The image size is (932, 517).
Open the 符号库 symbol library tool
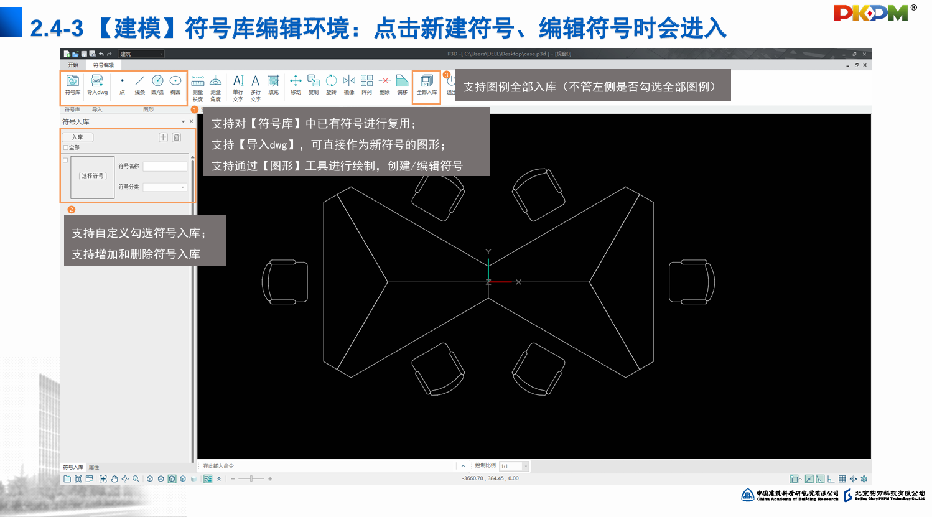(73, 85)
